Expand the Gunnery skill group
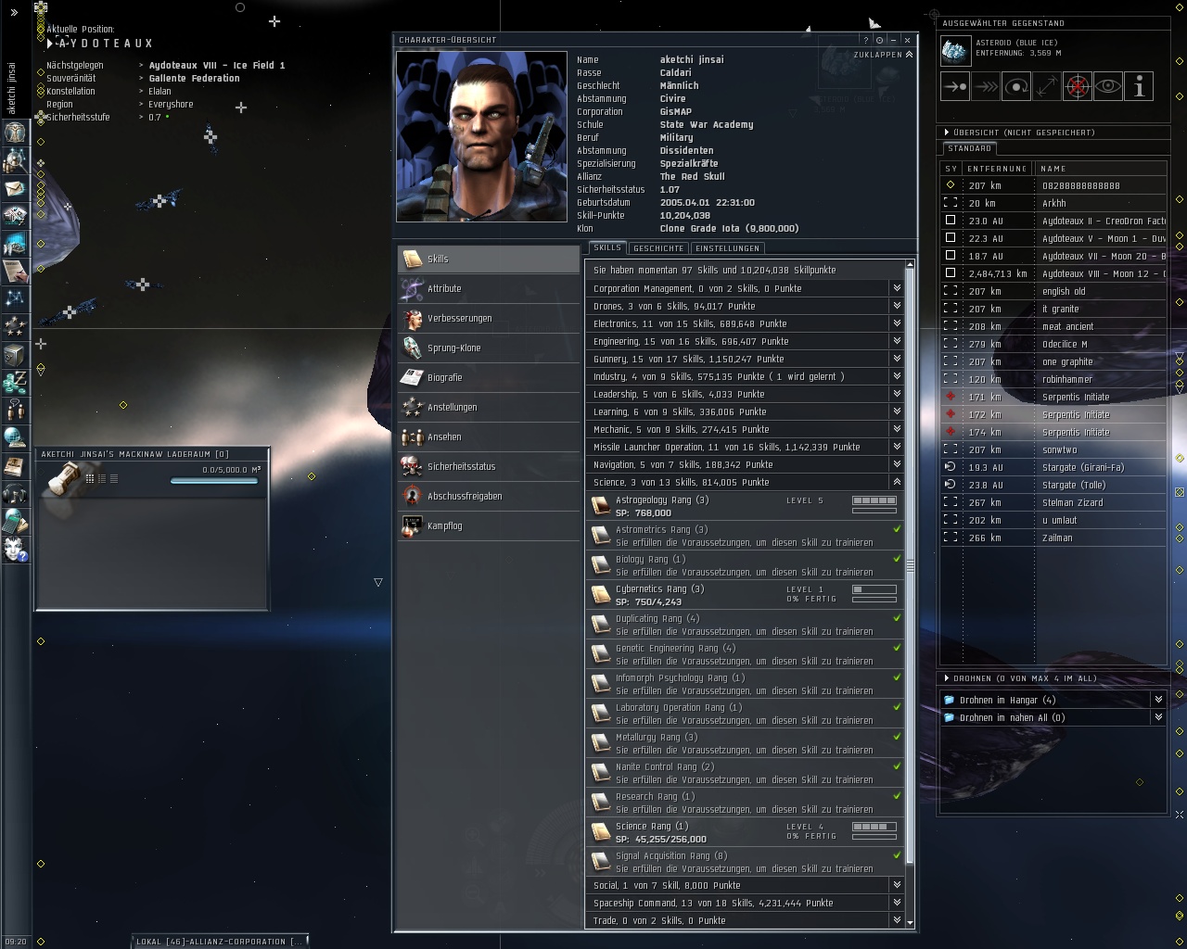This screenshot has width=1187, height=949. click(x=897, y=359)
